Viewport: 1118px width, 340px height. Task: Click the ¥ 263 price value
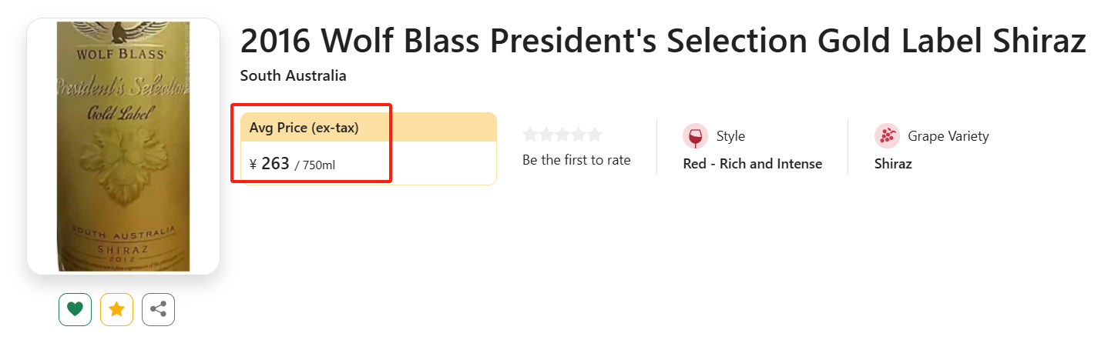270,163
